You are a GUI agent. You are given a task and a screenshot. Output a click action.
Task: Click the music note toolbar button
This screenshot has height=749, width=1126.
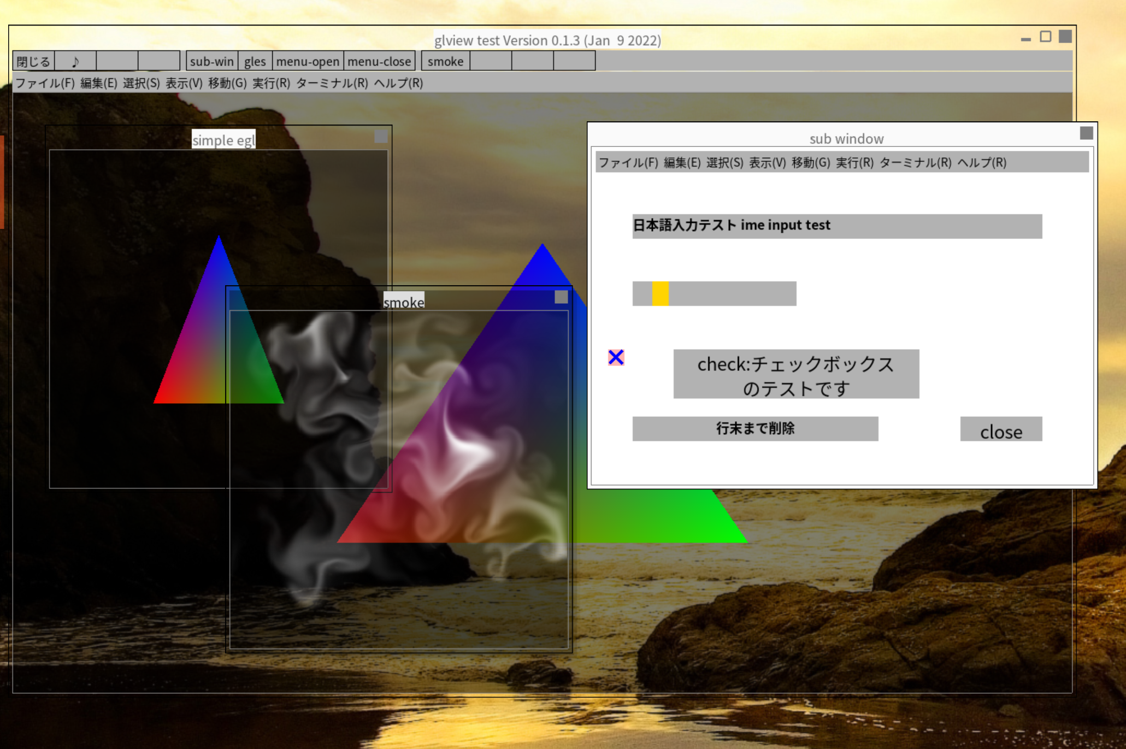pos(75,61)
